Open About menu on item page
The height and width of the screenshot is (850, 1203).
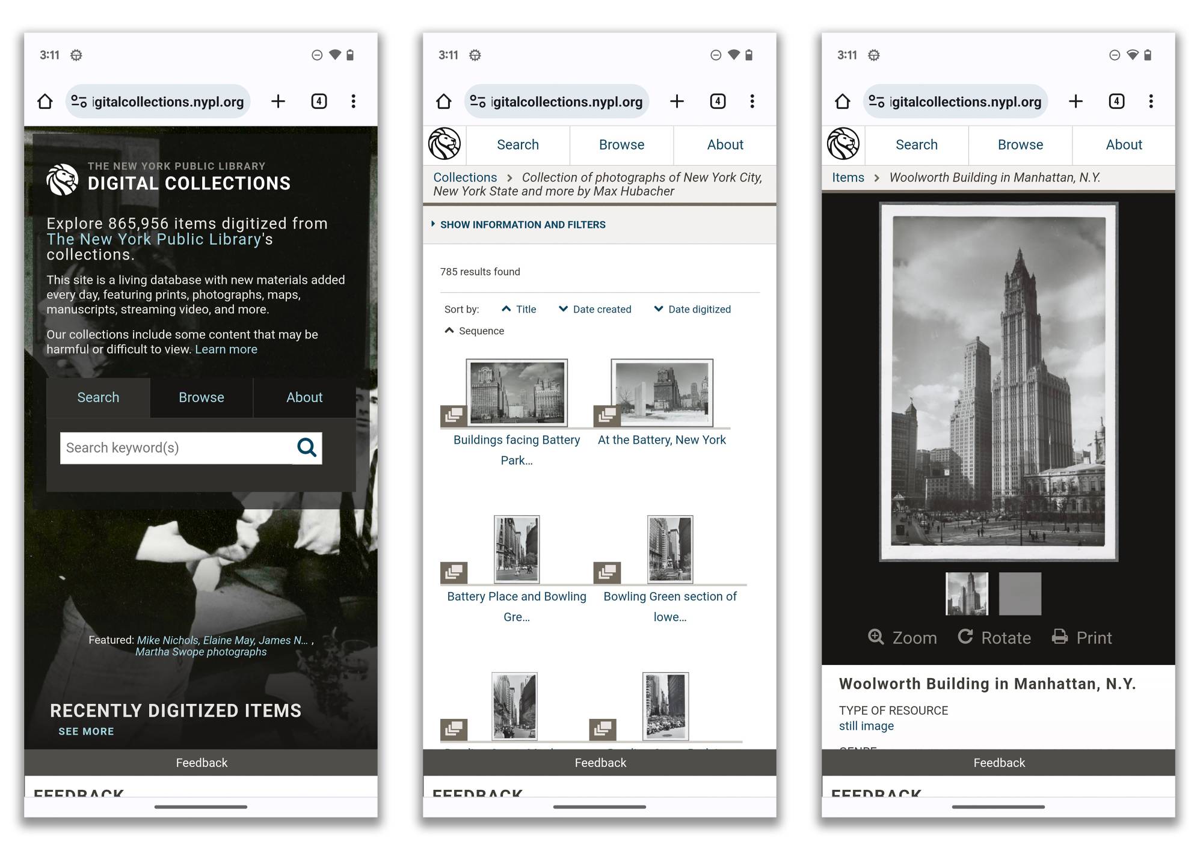pos(1124,145)
